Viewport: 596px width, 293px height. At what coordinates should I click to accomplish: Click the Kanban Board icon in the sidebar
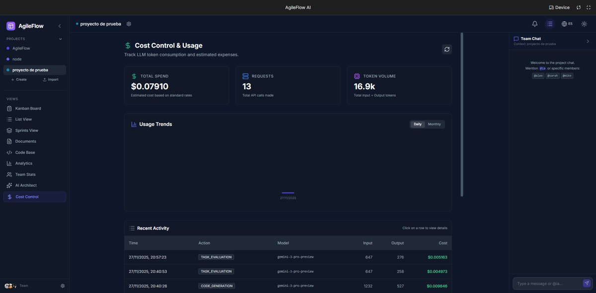coord(9,108)
